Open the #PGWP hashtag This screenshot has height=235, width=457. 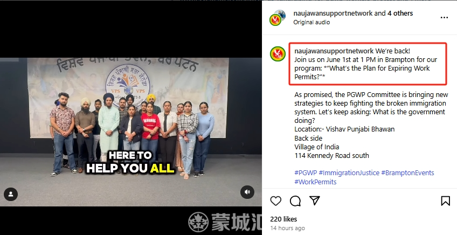(306, 172)
